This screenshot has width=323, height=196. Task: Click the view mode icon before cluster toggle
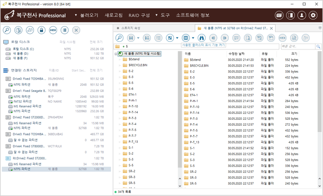pyautogui.click(x=170, y=38)
